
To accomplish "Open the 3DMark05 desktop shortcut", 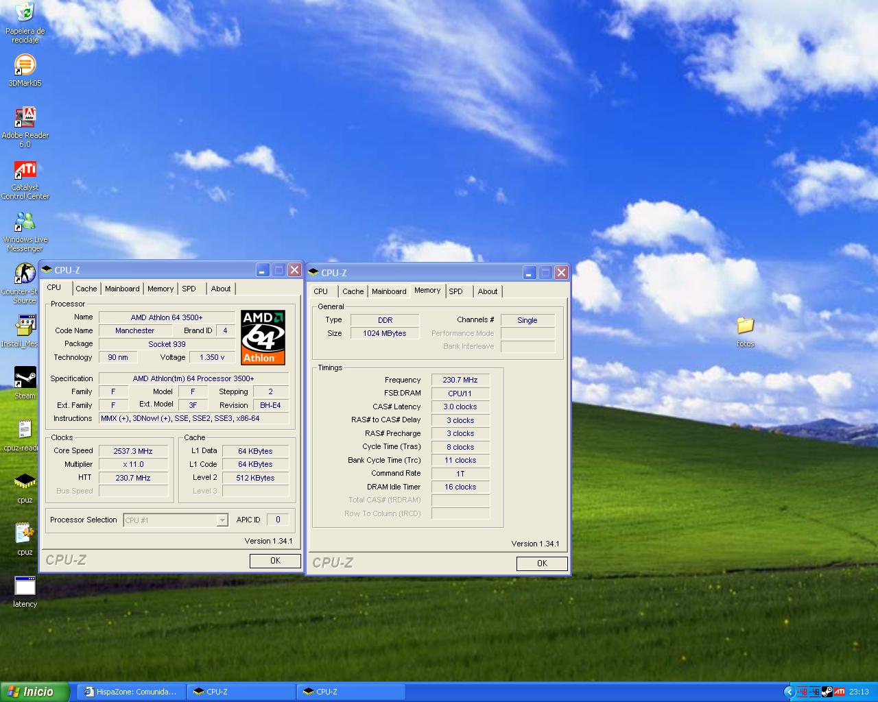I will pyautogui.click(x=25, y=66).
